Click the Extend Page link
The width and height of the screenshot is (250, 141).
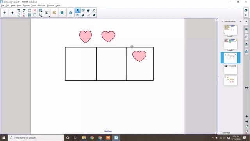[x=108, y=131]
